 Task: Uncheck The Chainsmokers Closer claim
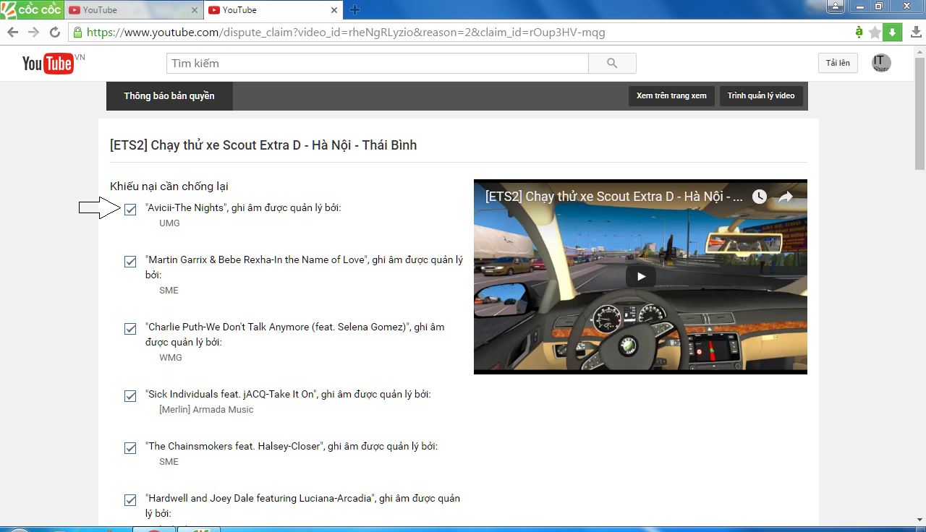click(130, 448)
